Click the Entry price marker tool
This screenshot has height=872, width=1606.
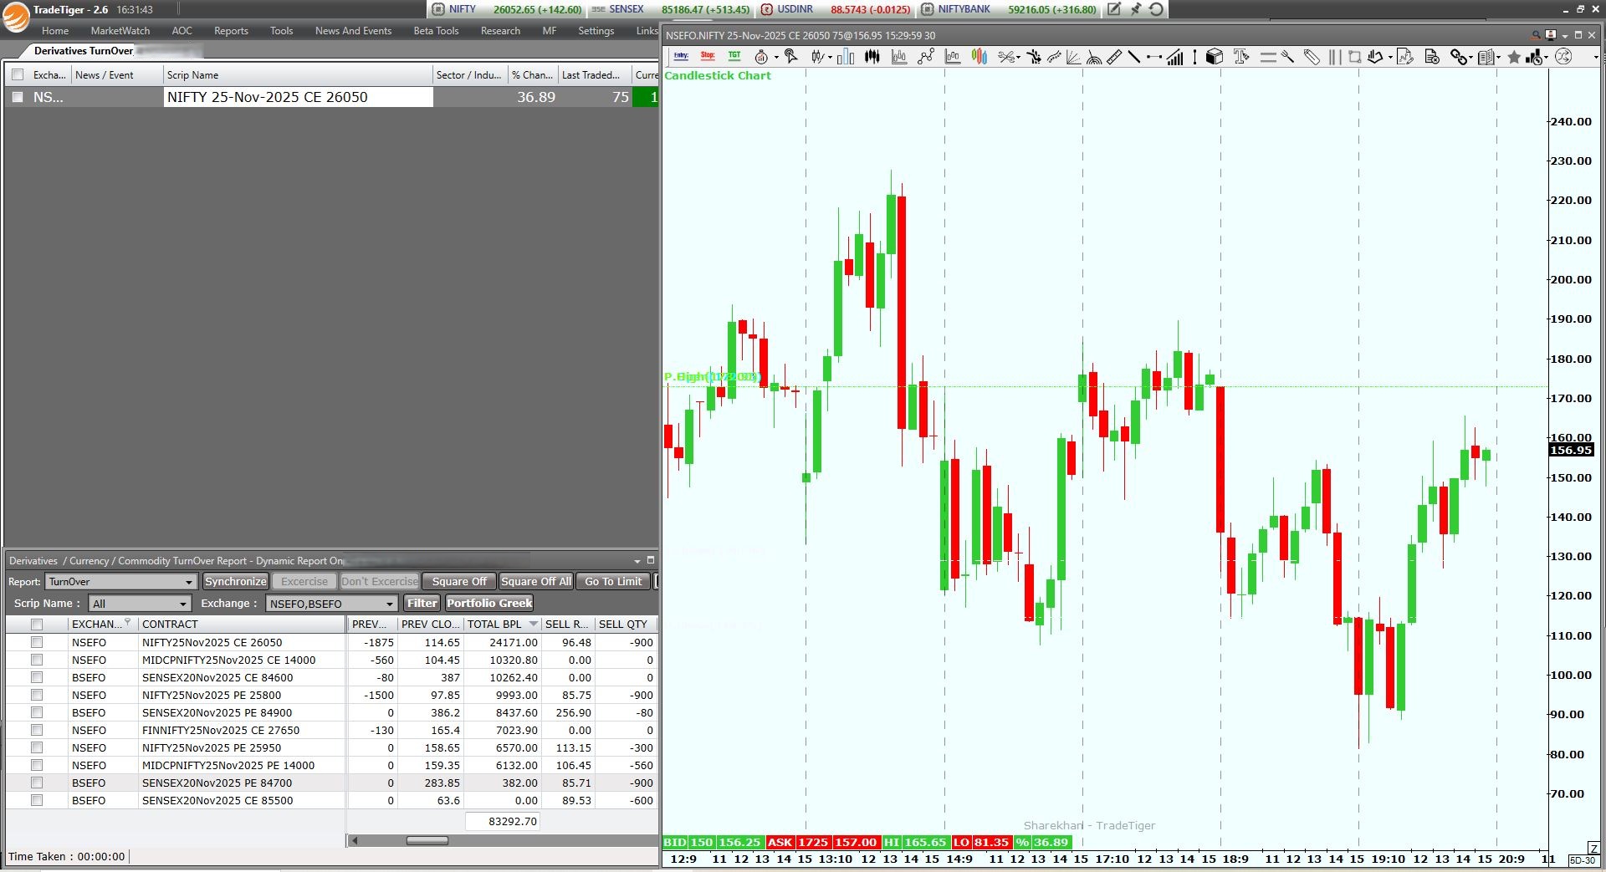681,57
